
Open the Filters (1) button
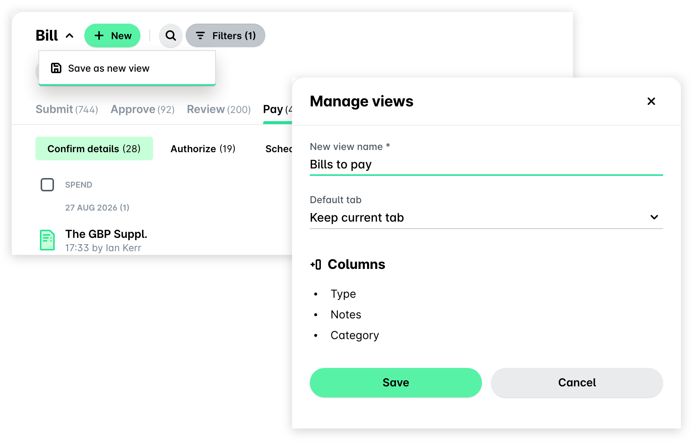point(225,35)
